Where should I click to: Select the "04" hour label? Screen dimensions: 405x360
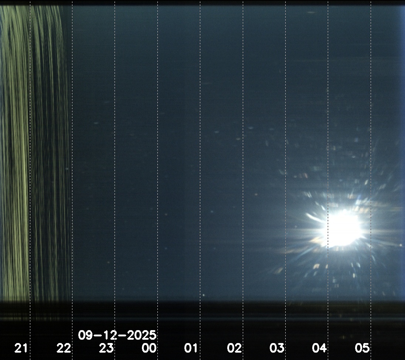coord(320,348)
